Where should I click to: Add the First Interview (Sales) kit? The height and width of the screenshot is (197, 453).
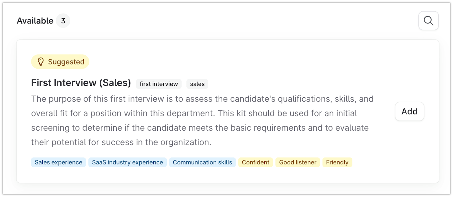click(409, 111)
